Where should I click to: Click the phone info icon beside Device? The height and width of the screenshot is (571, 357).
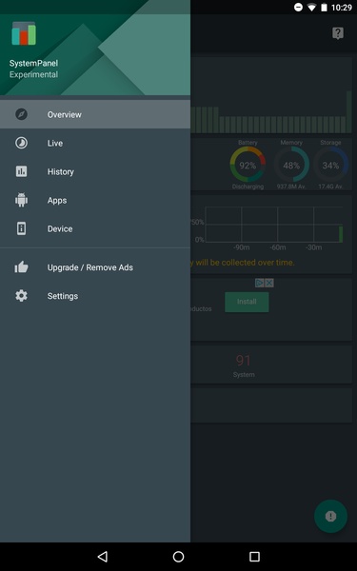point(21,228)
